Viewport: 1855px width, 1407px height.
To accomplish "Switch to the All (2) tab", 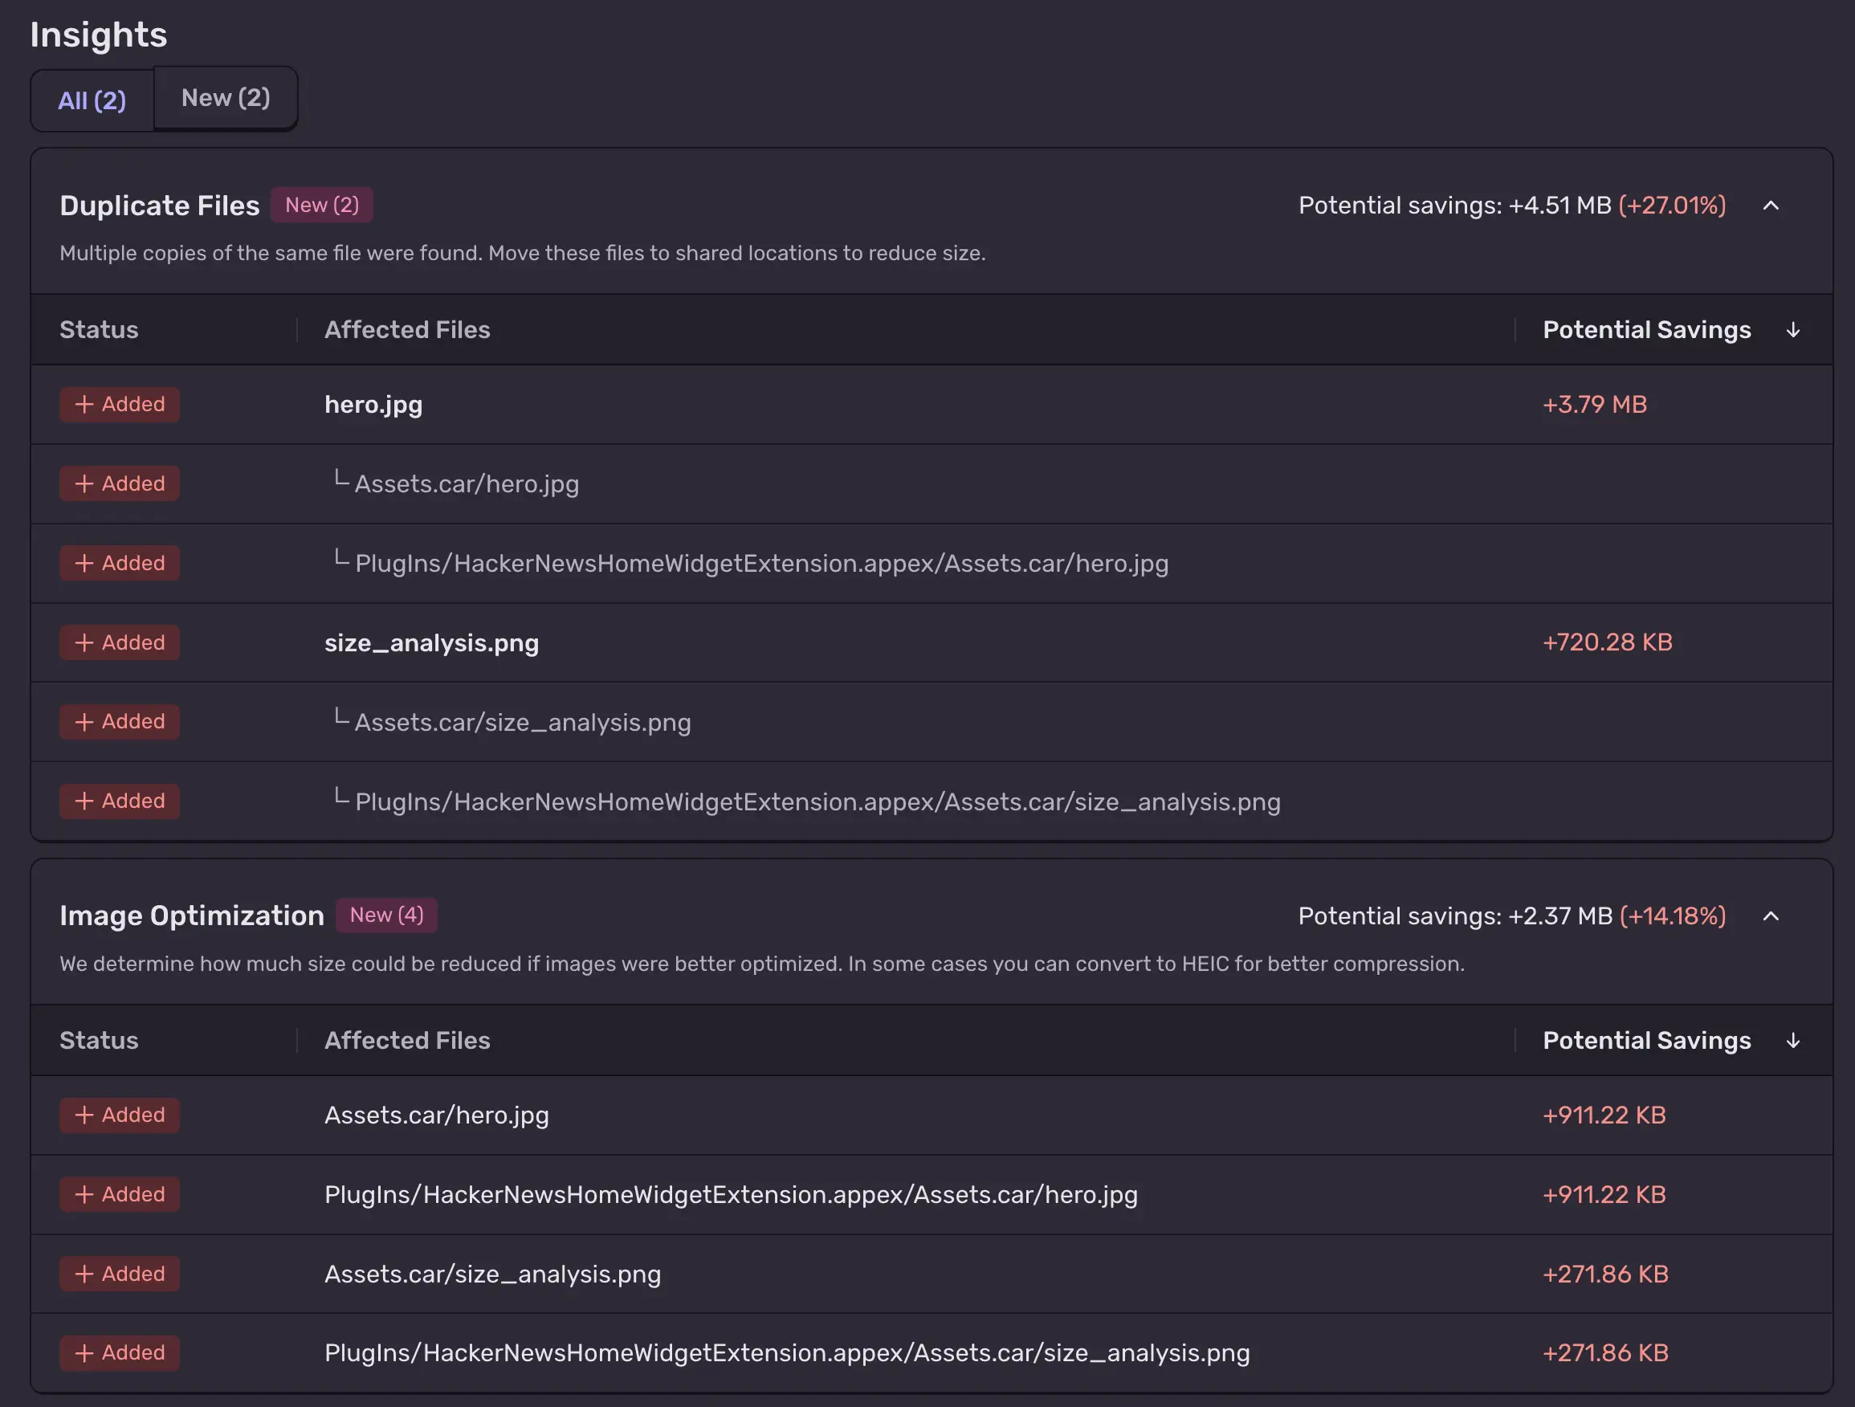I will (92, 100).
